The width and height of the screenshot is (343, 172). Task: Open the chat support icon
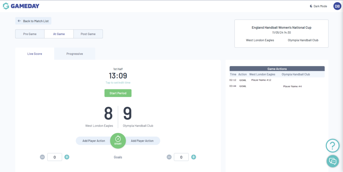[332, 161]
